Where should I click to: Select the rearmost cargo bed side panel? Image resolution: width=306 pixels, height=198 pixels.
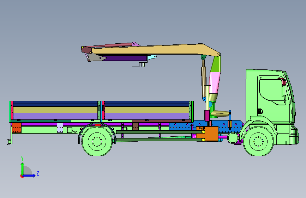(x=55, y=110)
